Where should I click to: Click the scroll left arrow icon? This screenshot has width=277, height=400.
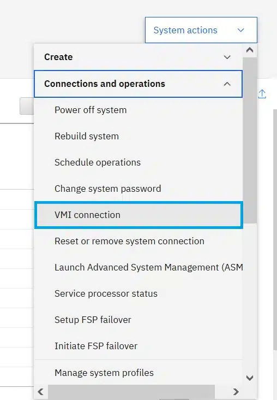pyautogui.click(x=41, y=392)
